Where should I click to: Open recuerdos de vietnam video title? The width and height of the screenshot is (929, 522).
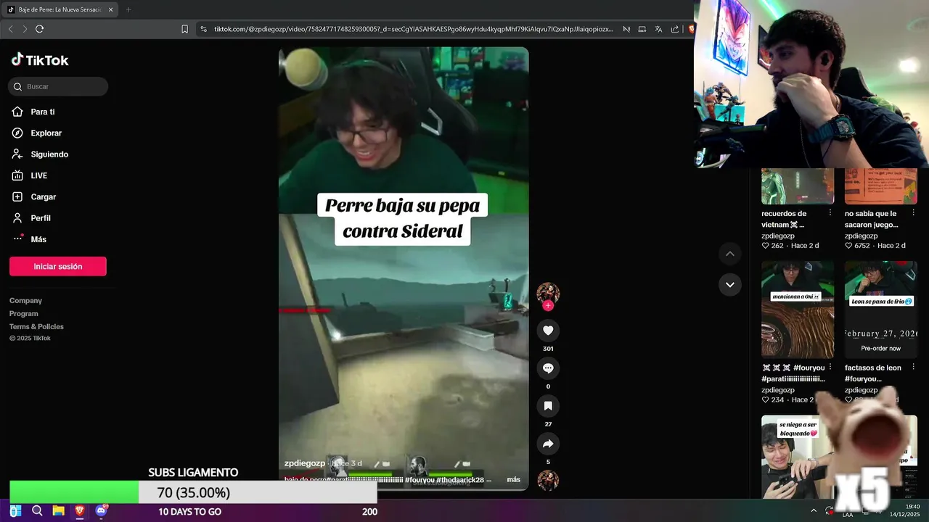coord(785,219)
